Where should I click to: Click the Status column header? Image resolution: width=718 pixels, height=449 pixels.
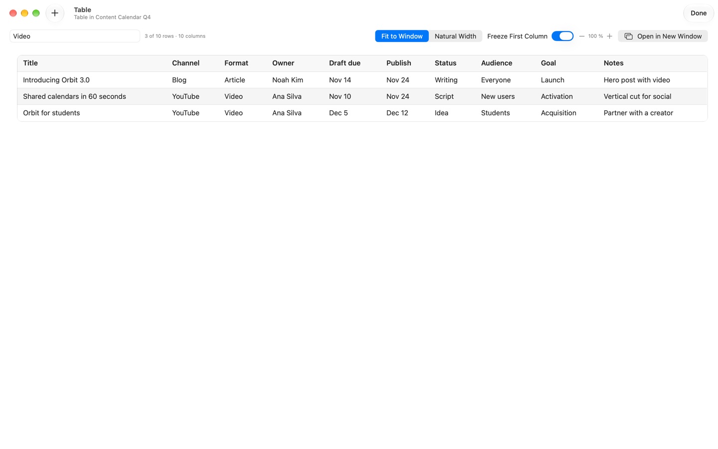[x=445, y=63]
